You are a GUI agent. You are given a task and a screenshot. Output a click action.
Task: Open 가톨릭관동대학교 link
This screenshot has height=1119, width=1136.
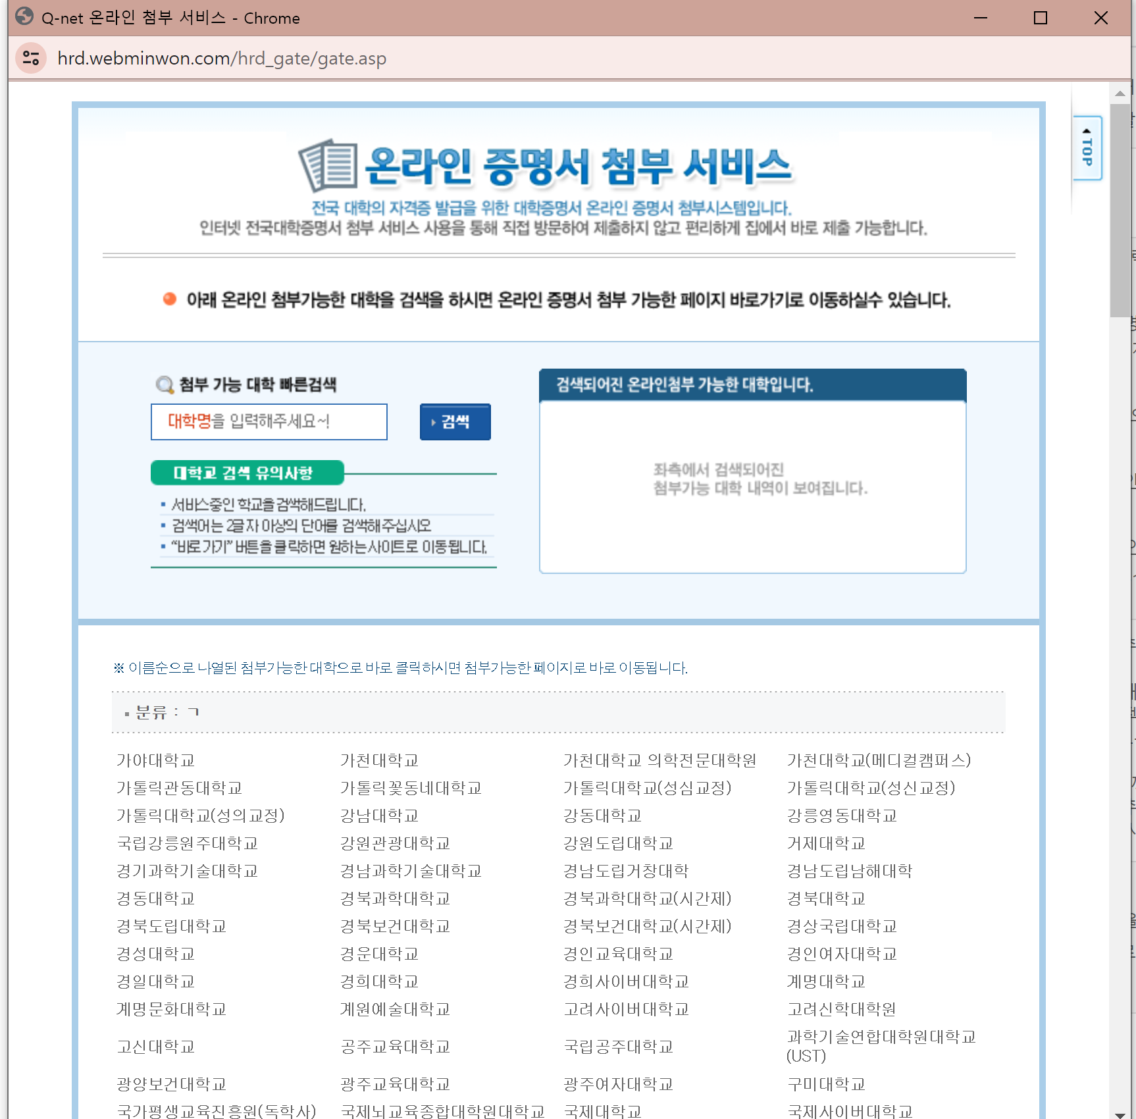pos(180,788)
